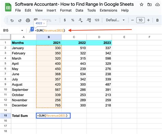Open the Help menu
The width and height of the screenshot is (162, 134).
[x=125, y=10]
